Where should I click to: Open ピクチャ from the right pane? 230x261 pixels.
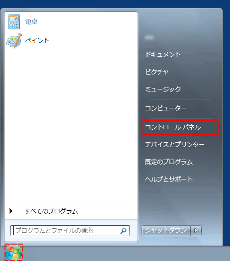pyautogui.click(x=157, y=72)
